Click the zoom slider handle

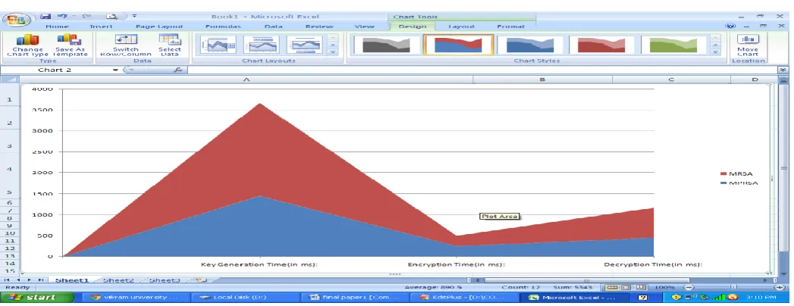pos(735,287)
